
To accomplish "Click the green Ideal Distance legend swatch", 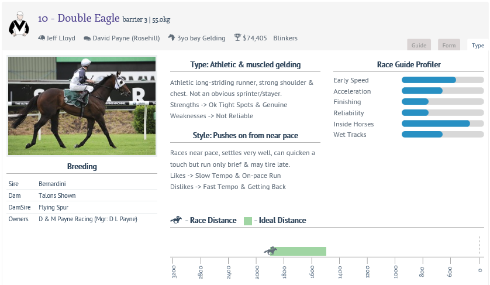I will point(248,221).
